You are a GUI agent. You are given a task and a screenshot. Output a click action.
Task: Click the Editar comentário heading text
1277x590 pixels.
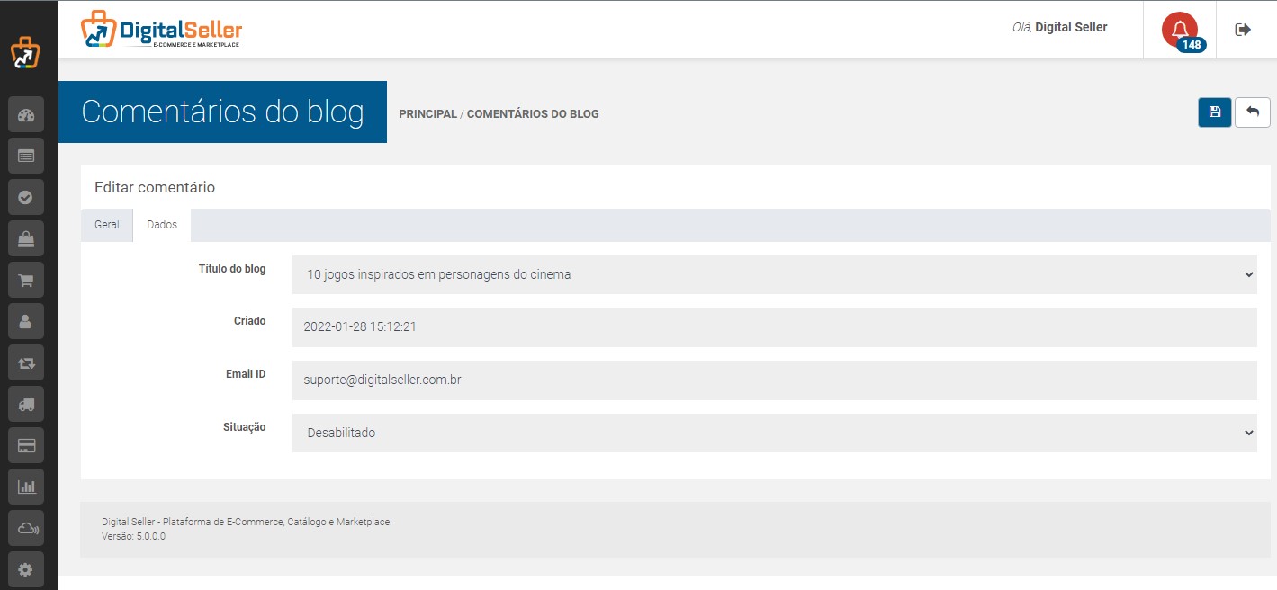(155, 188)
